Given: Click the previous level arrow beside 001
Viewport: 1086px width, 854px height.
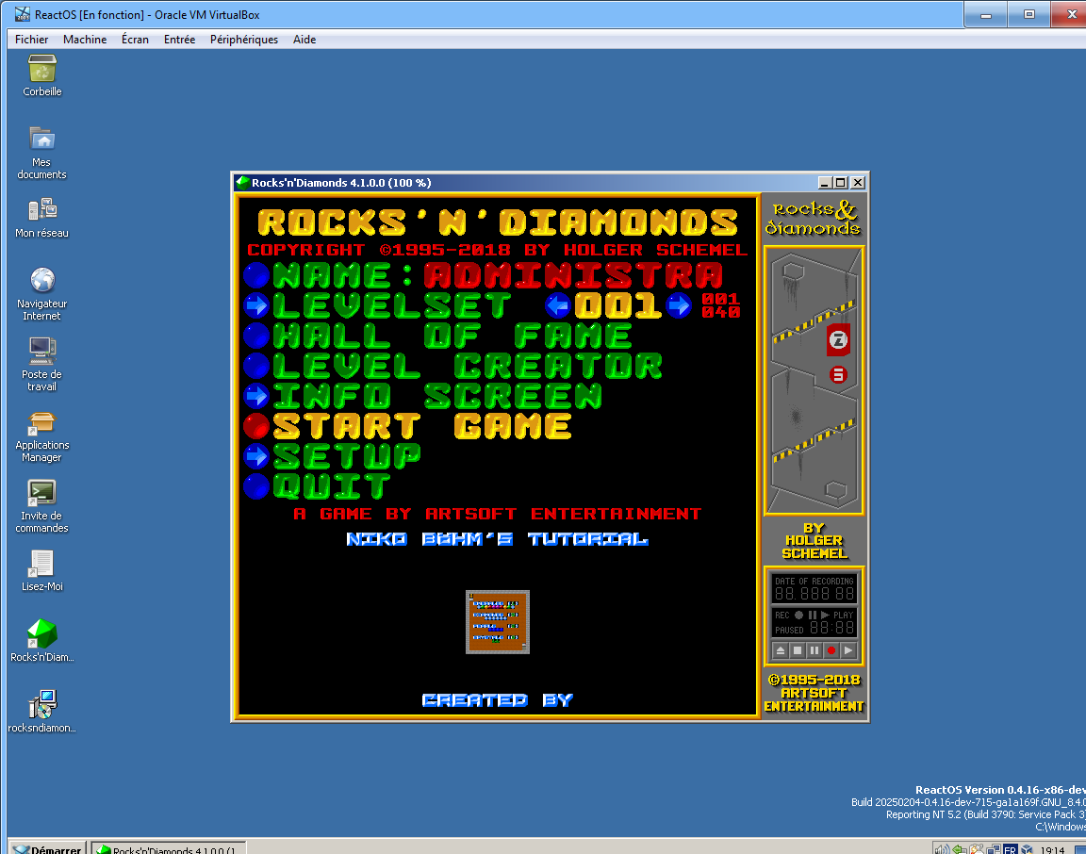Looking at the screenshot, I should point(558,305).
